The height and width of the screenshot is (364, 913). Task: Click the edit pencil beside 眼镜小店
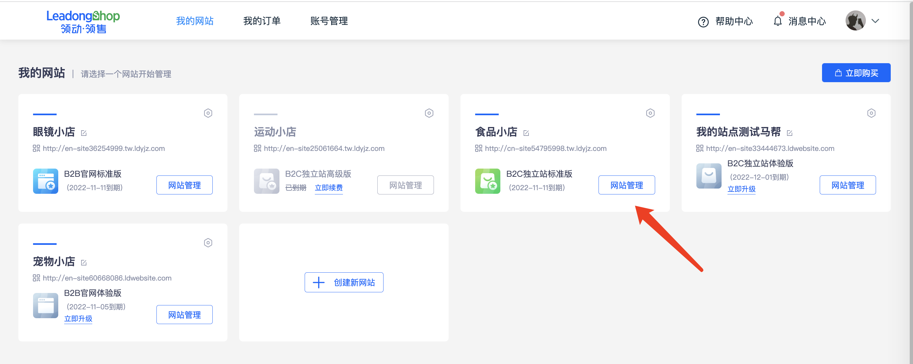pyautogui.click(x=84, y=133)
